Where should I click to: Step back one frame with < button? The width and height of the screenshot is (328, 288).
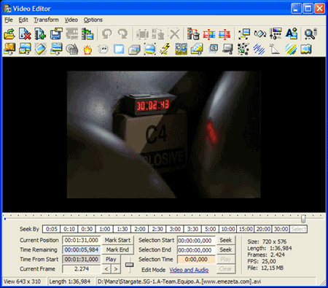(106, 269)
